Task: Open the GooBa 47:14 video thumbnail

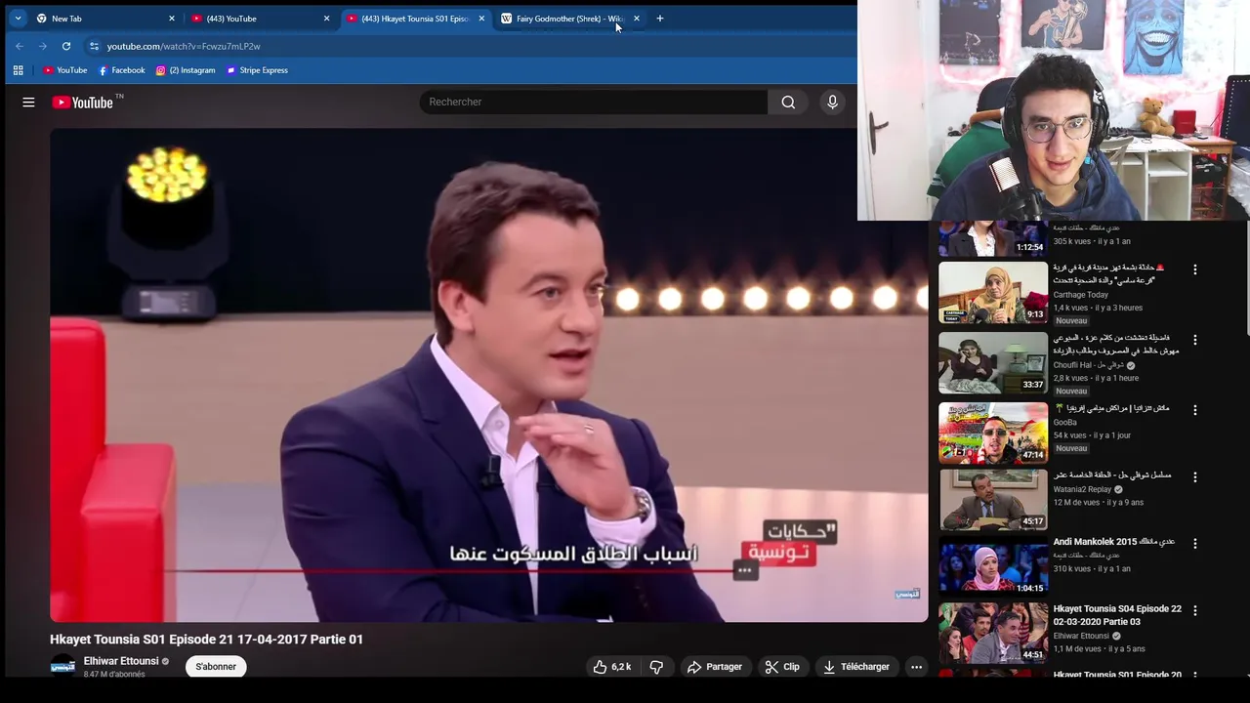Action: click(993, 433)
